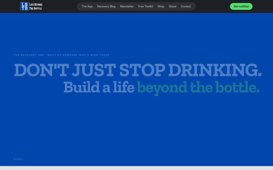Click the DON'T JUST STOP DRINKING headline

tap(138, 70)
